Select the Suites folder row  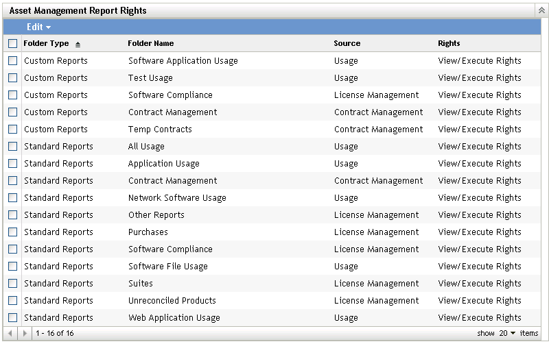point(140,284)
